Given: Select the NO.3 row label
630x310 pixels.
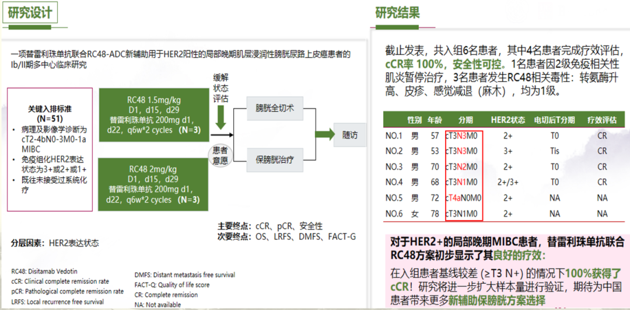Looking at the screenshot, I should click(x=394, y=167).
